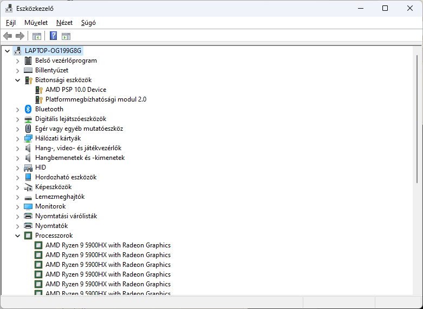Click speaker icon for Hang-, video- és játékvezérlők
Screen dimensions: 423x309
pyautogui.click(x=28, y=148)
